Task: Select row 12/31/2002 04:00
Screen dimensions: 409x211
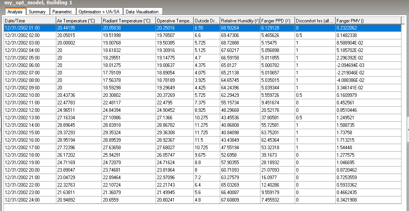Action: [203, 50]
